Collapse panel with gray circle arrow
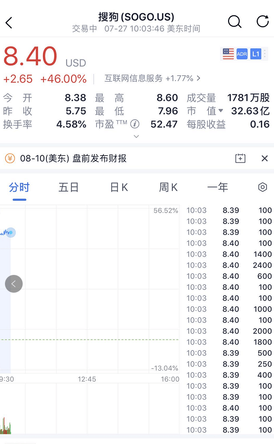Viewport: 274px width, 444px height. pos(13,284)
